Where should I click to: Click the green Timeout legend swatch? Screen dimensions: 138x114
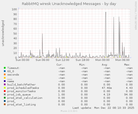coord(5,68)
